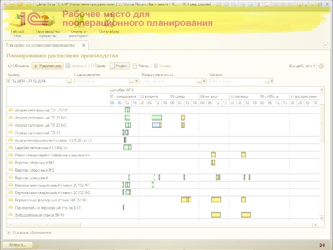This screenshot has width=333, height=250.
Task: Open the Производство и ремонты section
Action: click(x=48, y=25)
